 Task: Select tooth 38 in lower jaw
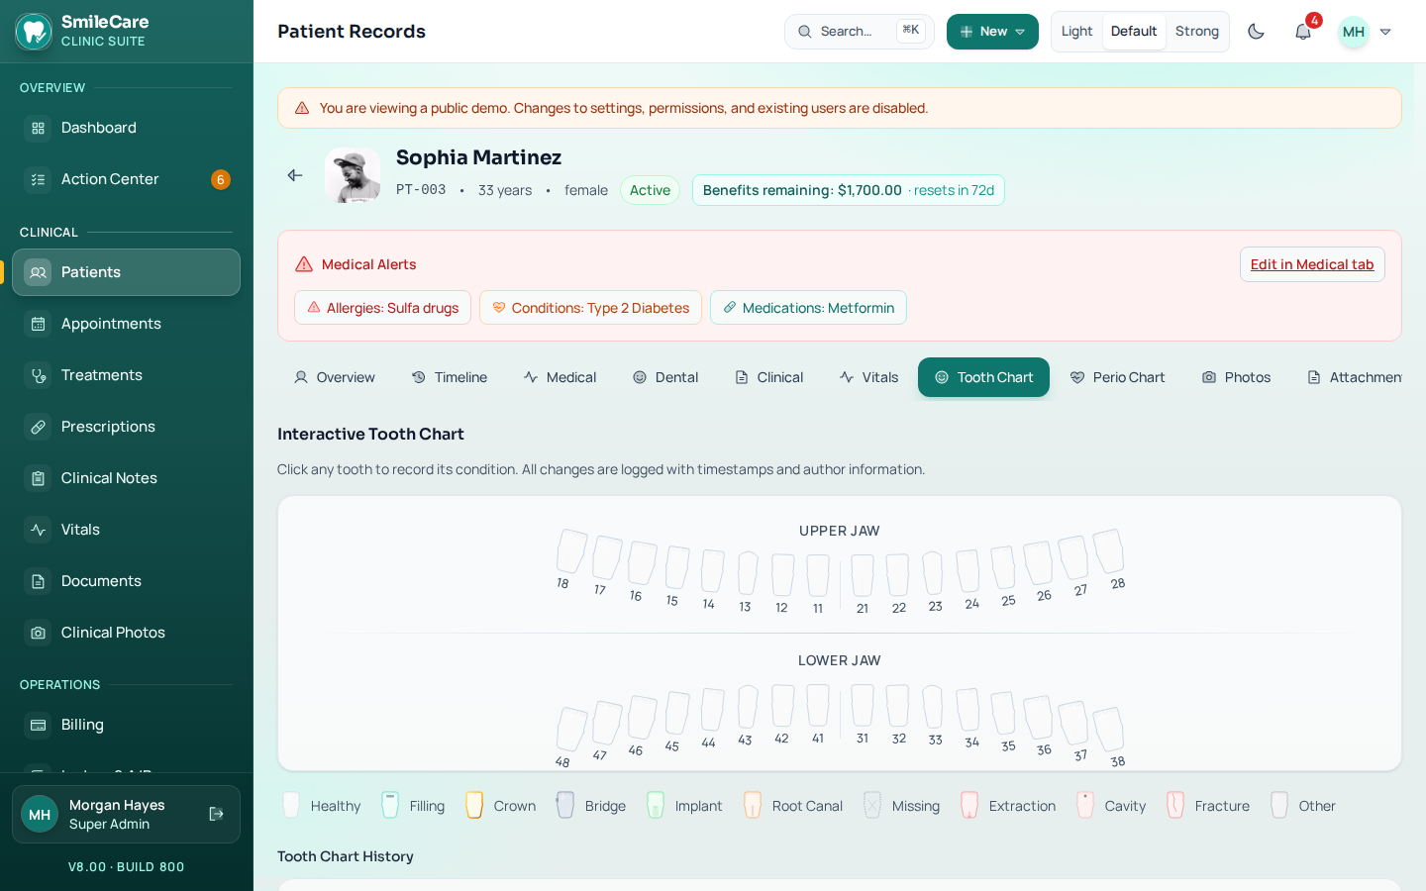click(x=1108, y=730)
